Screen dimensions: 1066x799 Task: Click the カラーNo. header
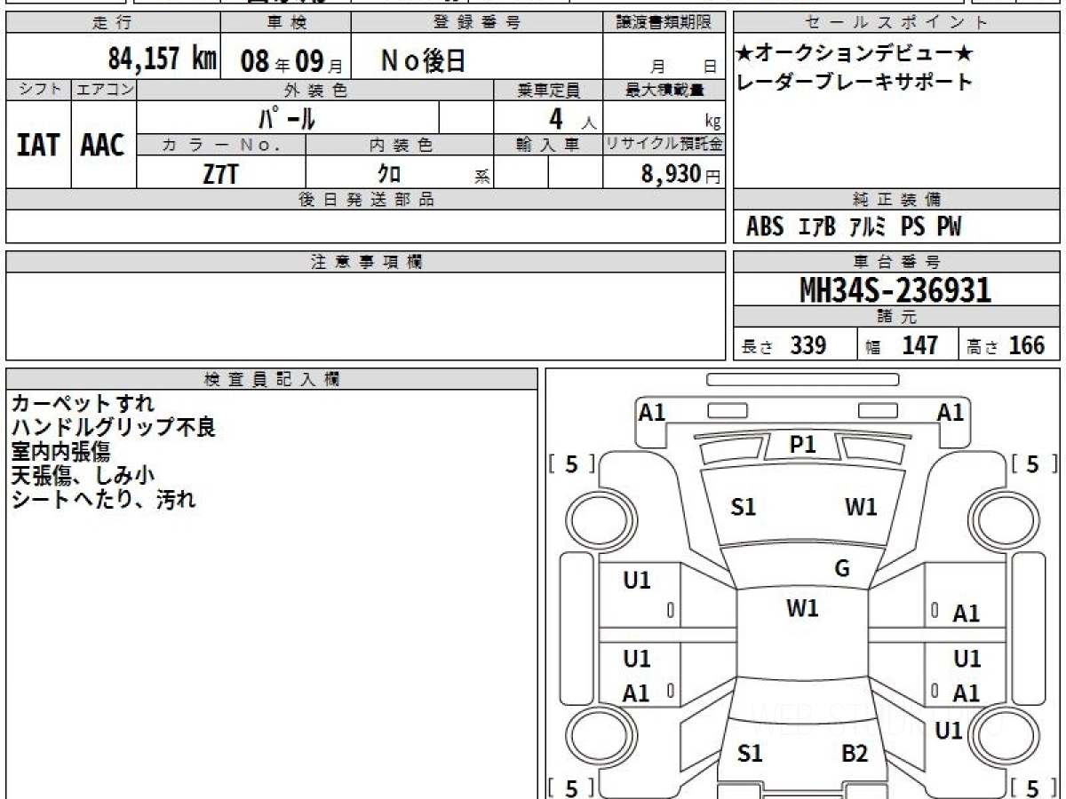coord(221,145)
